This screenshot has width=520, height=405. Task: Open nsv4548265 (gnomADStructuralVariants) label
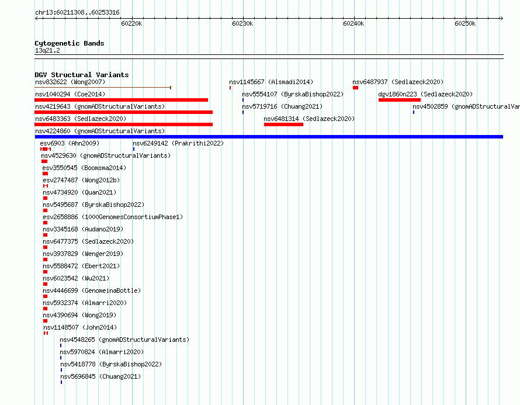point(124,340)
